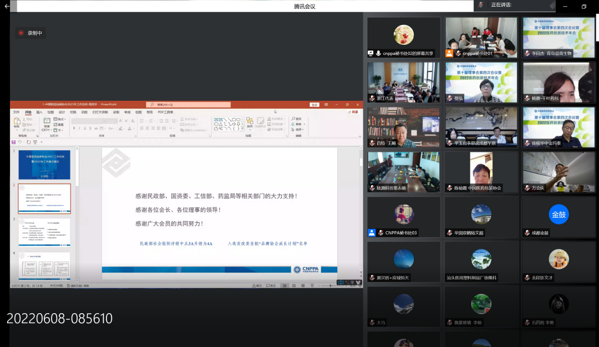Click the bullet list icon

(x=142, y=121)
